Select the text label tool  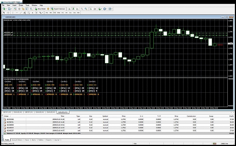32,13
